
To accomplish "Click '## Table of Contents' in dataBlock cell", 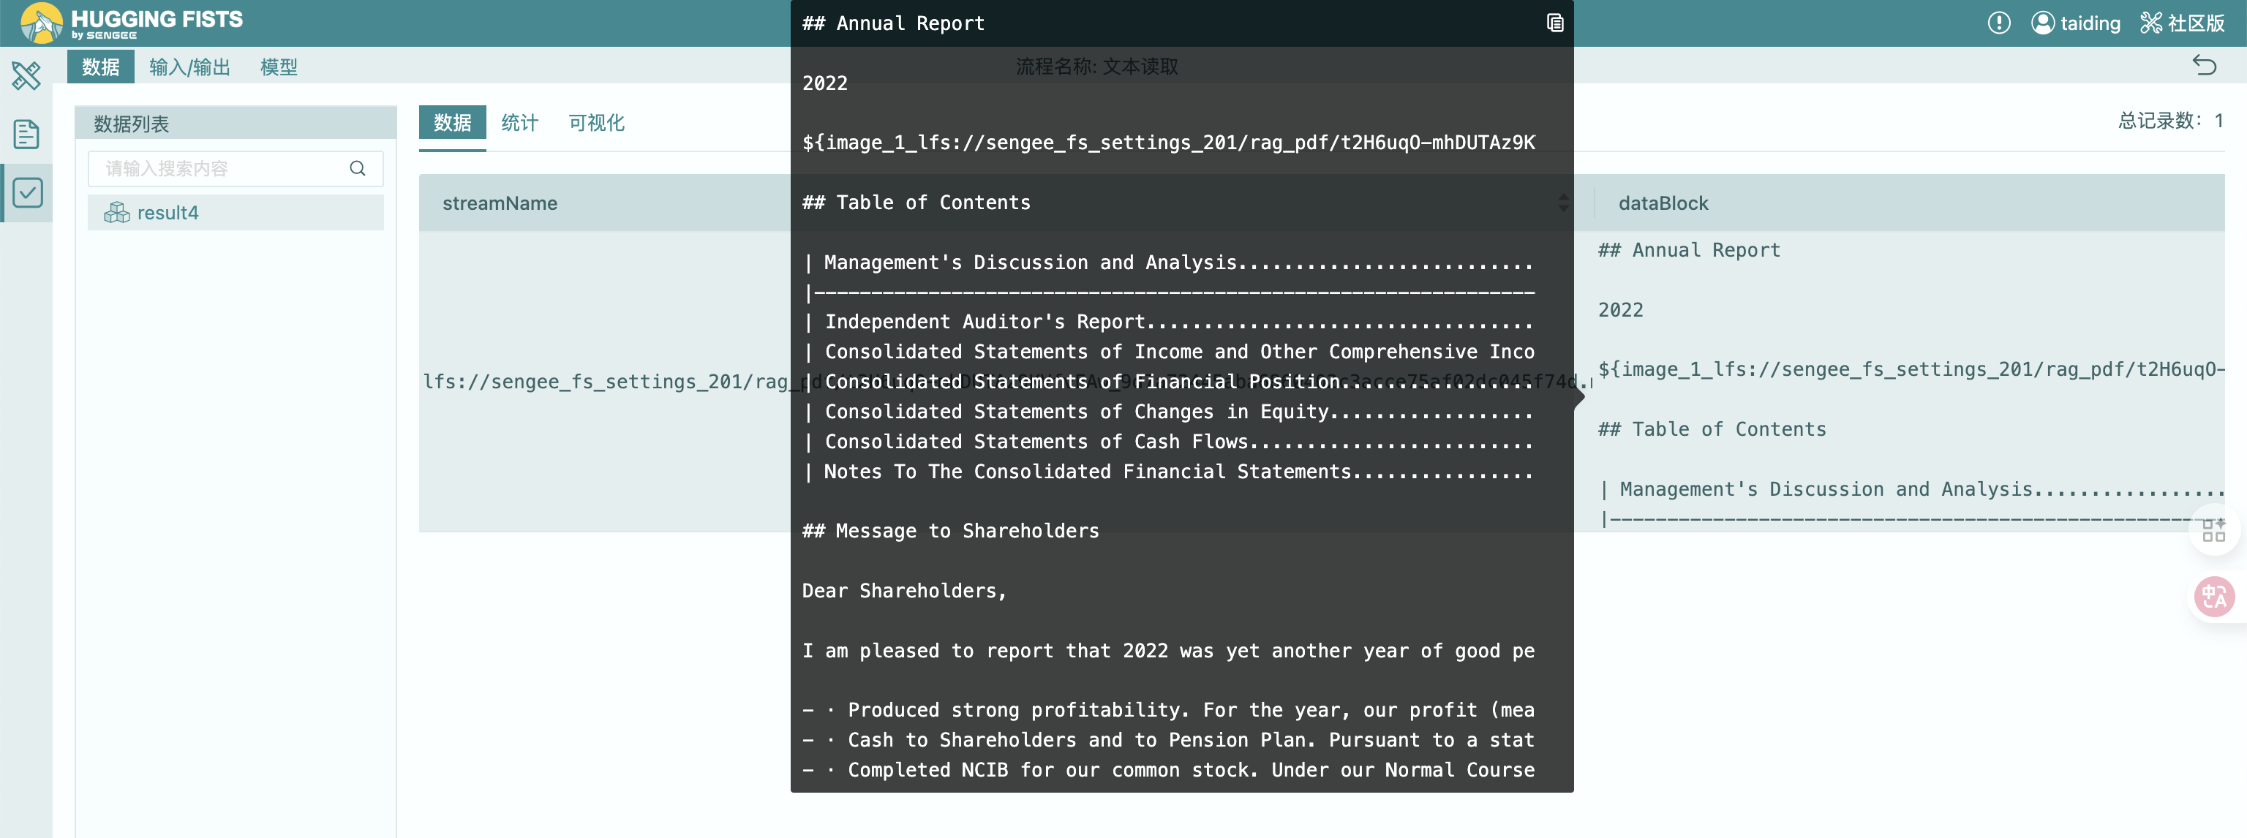I will (x=1712, y=429).
